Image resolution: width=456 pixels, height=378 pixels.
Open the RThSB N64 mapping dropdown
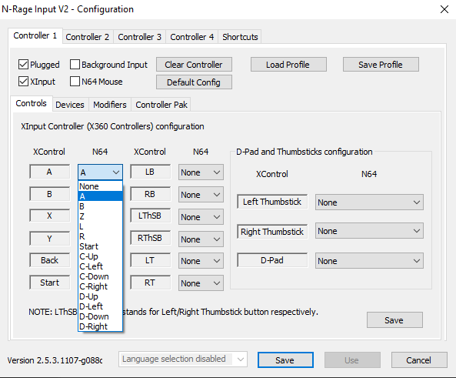[x=201, y=239]
